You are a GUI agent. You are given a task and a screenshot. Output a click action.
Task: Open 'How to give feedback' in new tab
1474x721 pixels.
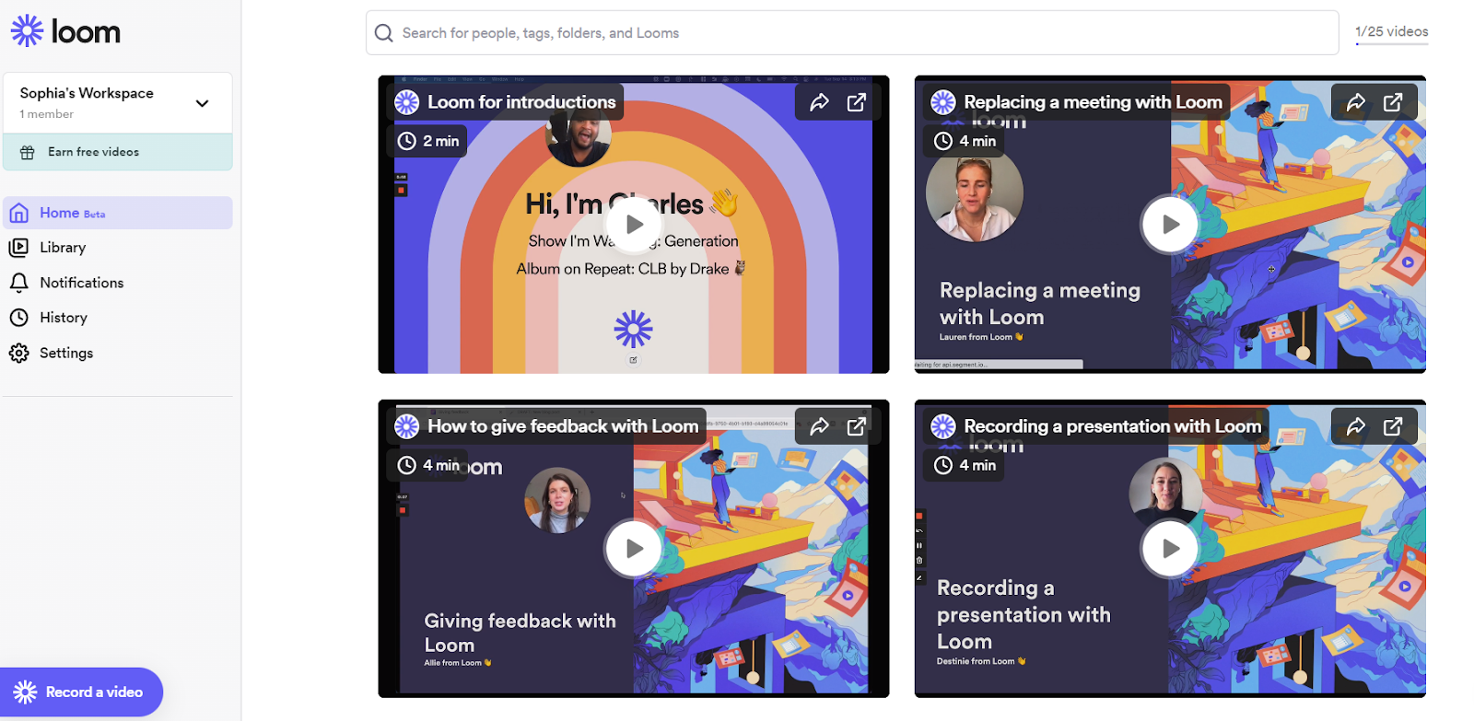coord(857,426)
